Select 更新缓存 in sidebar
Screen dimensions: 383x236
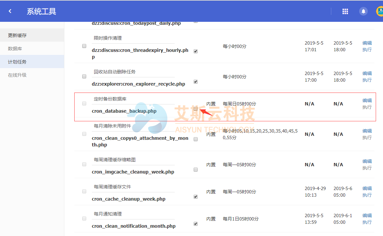(17, 35)
